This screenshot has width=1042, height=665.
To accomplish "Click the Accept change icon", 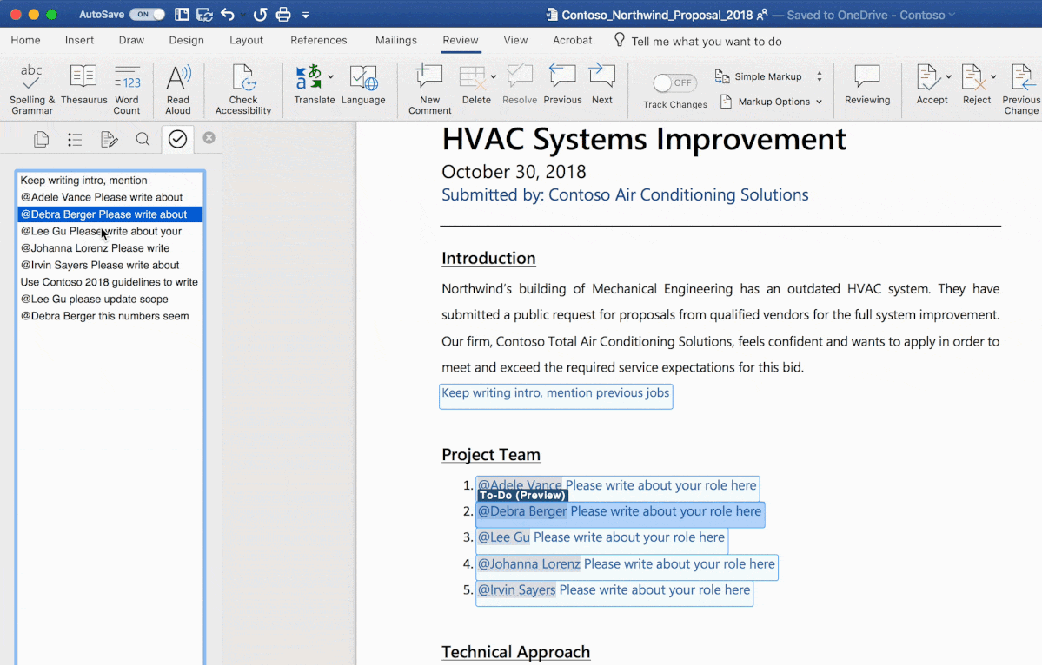I will pos(927,77).
